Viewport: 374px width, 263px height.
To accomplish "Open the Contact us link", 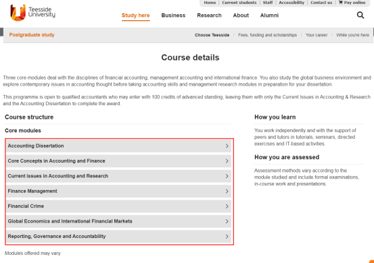I will tap(321, 3).
